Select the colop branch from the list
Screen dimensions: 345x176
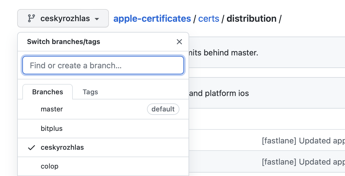50,166
